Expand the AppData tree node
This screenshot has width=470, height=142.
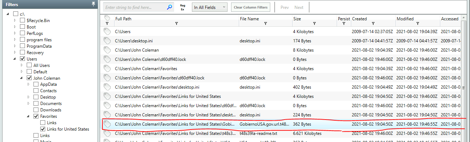[x=28, y=84]
